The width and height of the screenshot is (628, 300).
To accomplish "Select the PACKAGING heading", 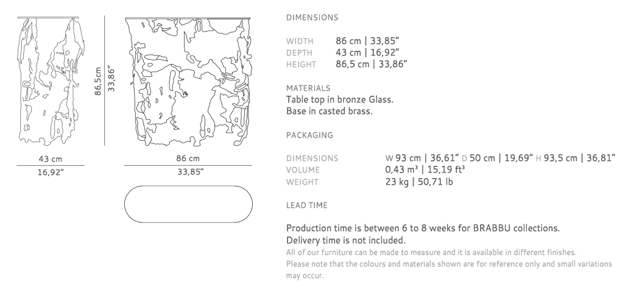I will pos(309,135).
